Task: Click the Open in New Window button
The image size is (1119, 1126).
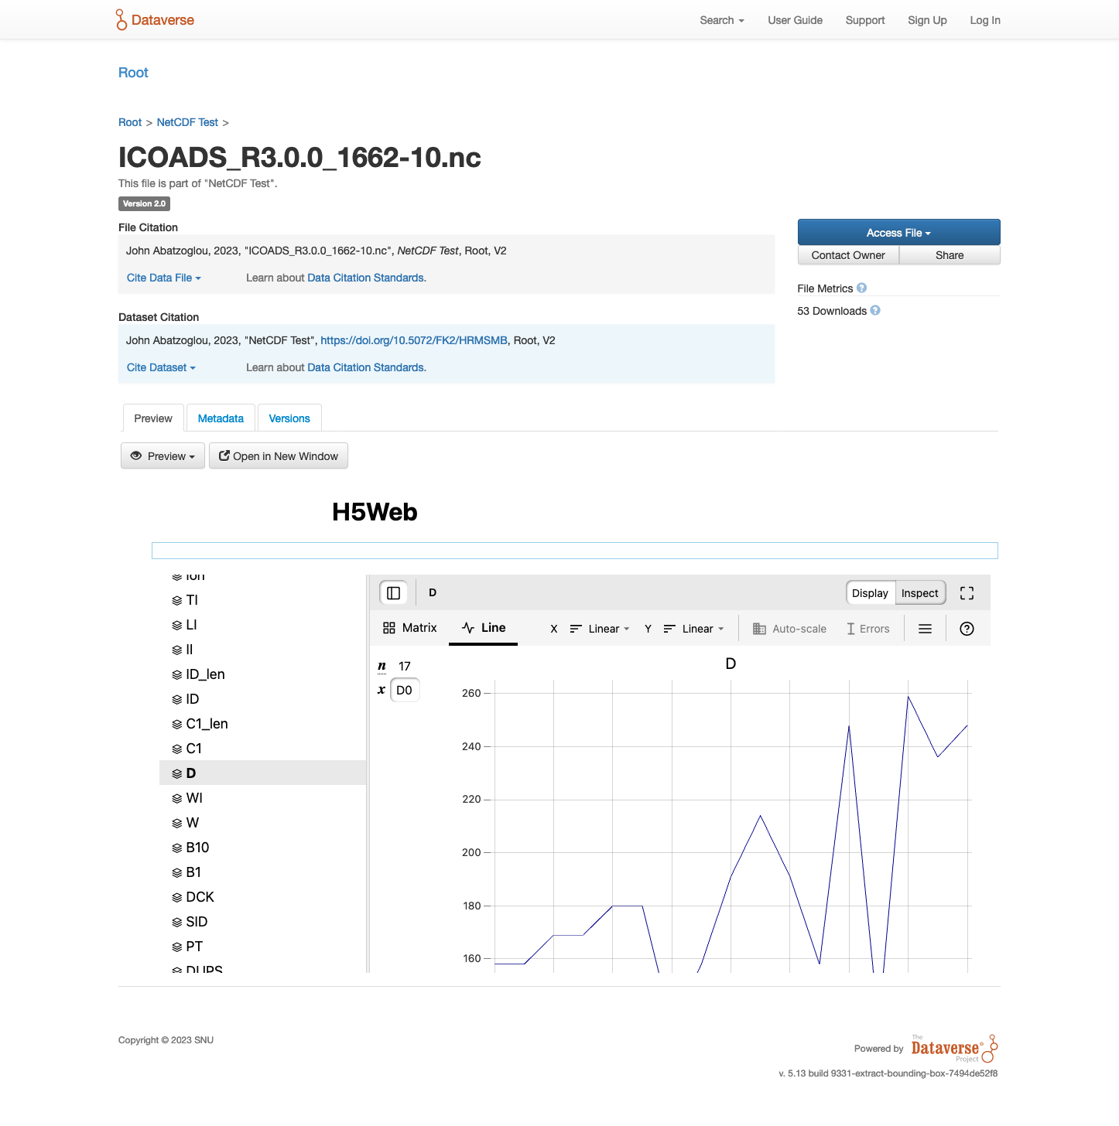Action: 279,456
